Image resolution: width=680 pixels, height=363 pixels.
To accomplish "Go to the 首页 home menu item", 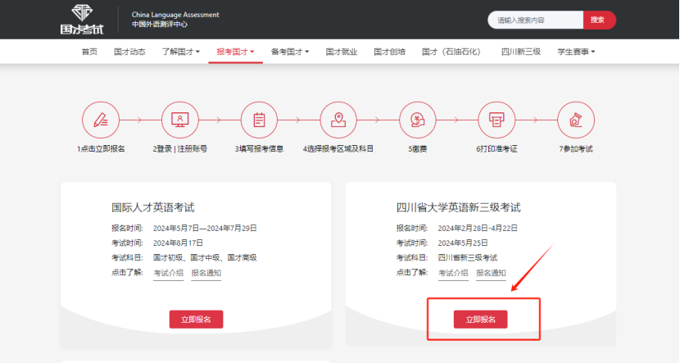I will click(89, 52).
